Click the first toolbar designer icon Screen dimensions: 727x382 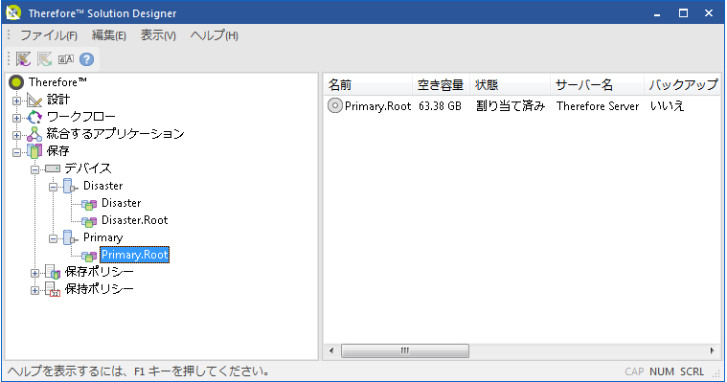[x=23, y=59]
